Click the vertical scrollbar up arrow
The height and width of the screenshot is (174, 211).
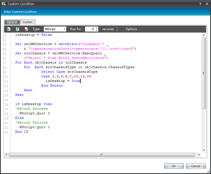tap(204, 35)
